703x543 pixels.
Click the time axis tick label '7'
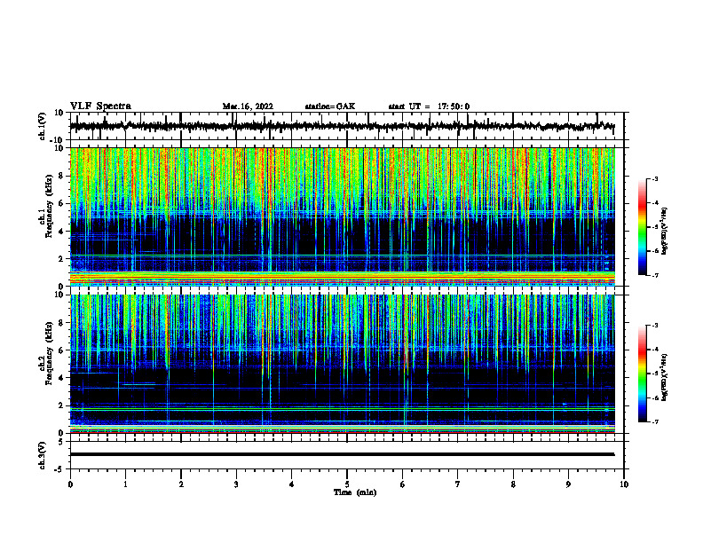click(x=458, y=484)
